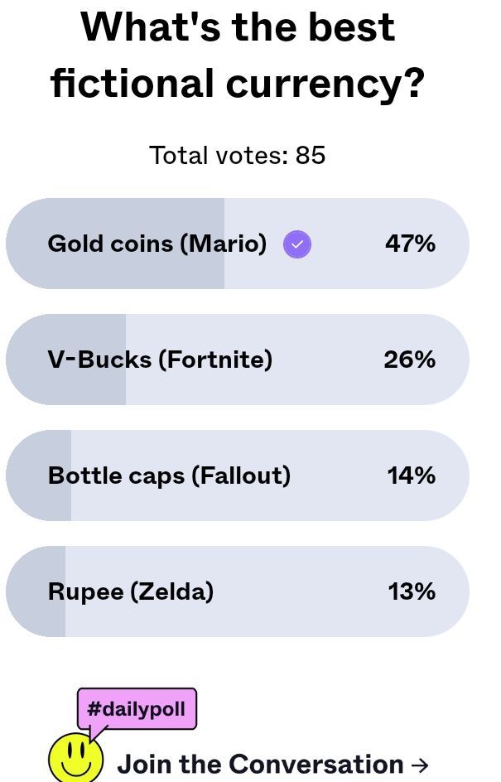Click the 47% result for Gold coins

coord(410,244)
